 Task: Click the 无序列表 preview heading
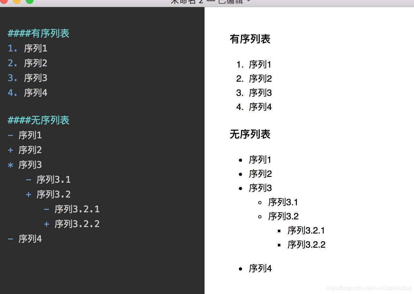(251, 134)
